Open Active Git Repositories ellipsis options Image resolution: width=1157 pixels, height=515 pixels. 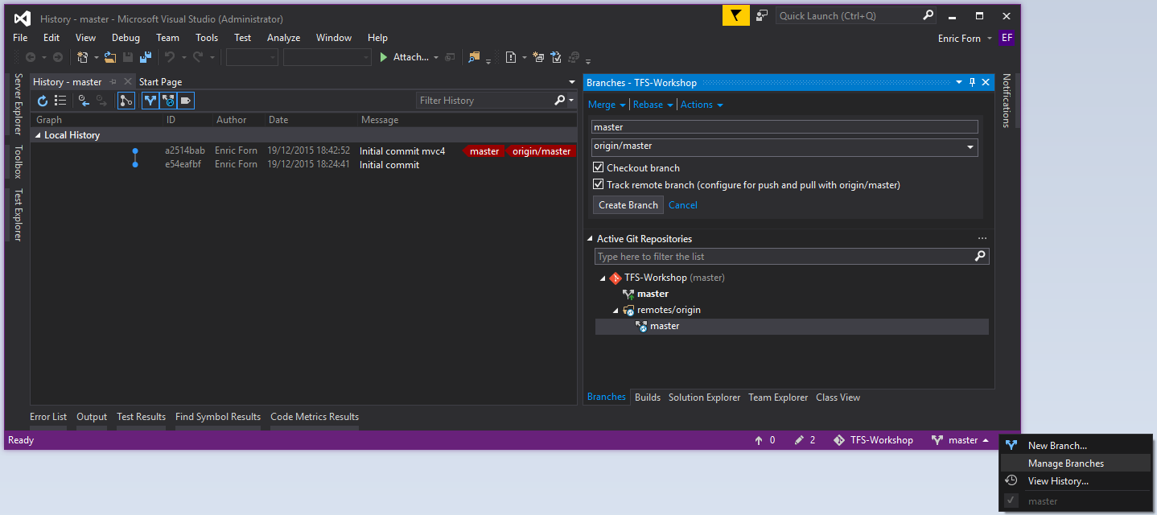[x=982, y=239]
